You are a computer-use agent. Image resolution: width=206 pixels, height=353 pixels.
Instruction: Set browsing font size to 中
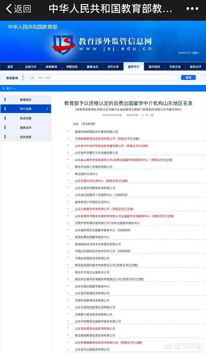point(147,115)
